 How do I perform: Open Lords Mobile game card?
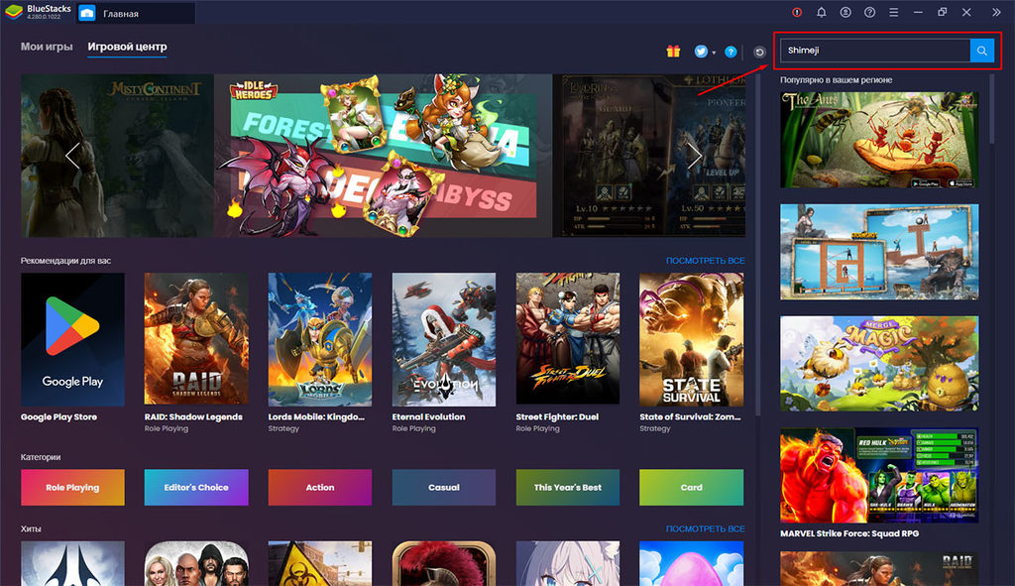[320, 339]
